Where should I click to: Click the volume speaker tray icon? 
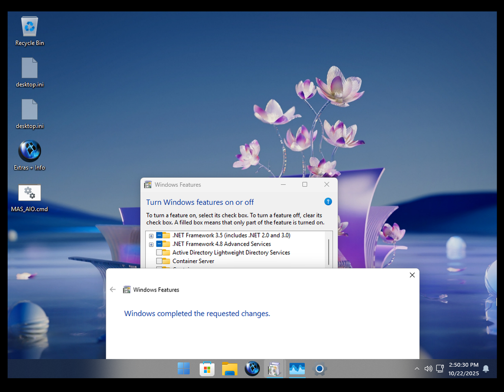tap(428, 368)
